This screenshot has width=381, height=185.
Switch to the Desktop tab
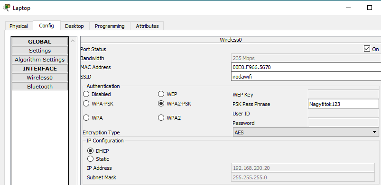(74, 26)
